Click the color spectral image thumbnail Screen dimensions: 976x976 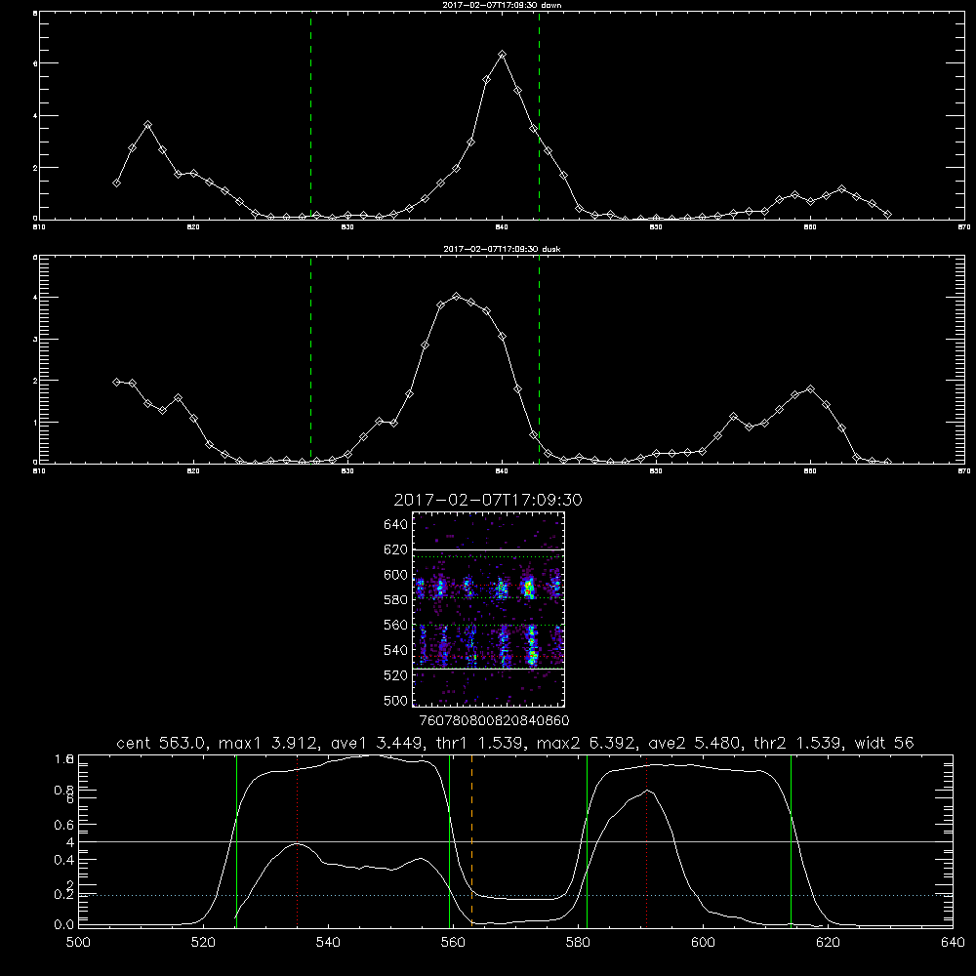click(489, 609)
